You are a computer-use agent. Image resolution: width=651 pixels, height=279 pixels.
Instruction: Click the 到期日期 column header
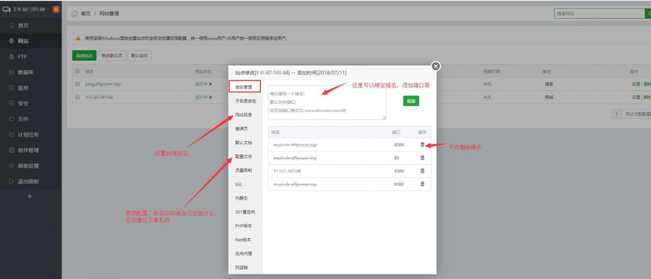(492, 72)
